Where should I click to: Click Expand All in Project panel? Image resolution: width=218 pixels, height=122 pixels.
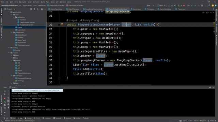34,9
